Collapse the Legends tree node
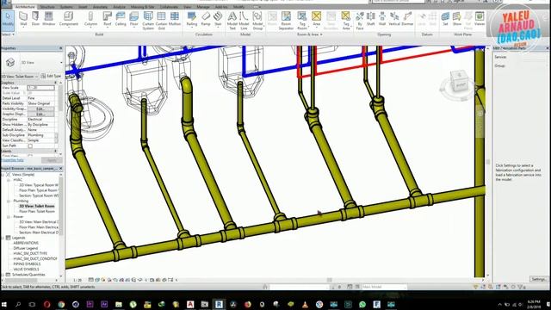The width and height of the screenshot is (551, 310). point(3,238)
